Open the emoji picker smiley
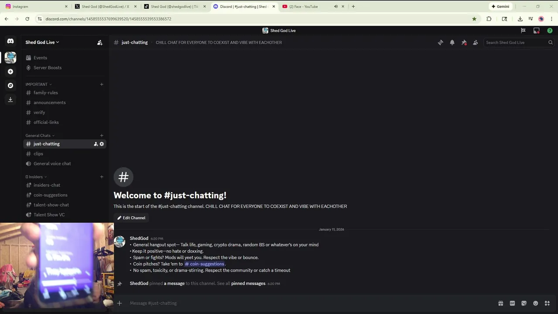 click(x=535, y=303)
